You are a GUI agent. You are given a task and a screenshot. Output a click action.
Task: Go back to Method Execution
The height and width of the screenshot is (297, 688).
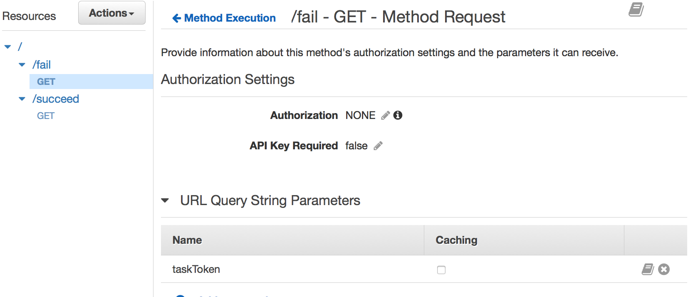tap(230, 18)
